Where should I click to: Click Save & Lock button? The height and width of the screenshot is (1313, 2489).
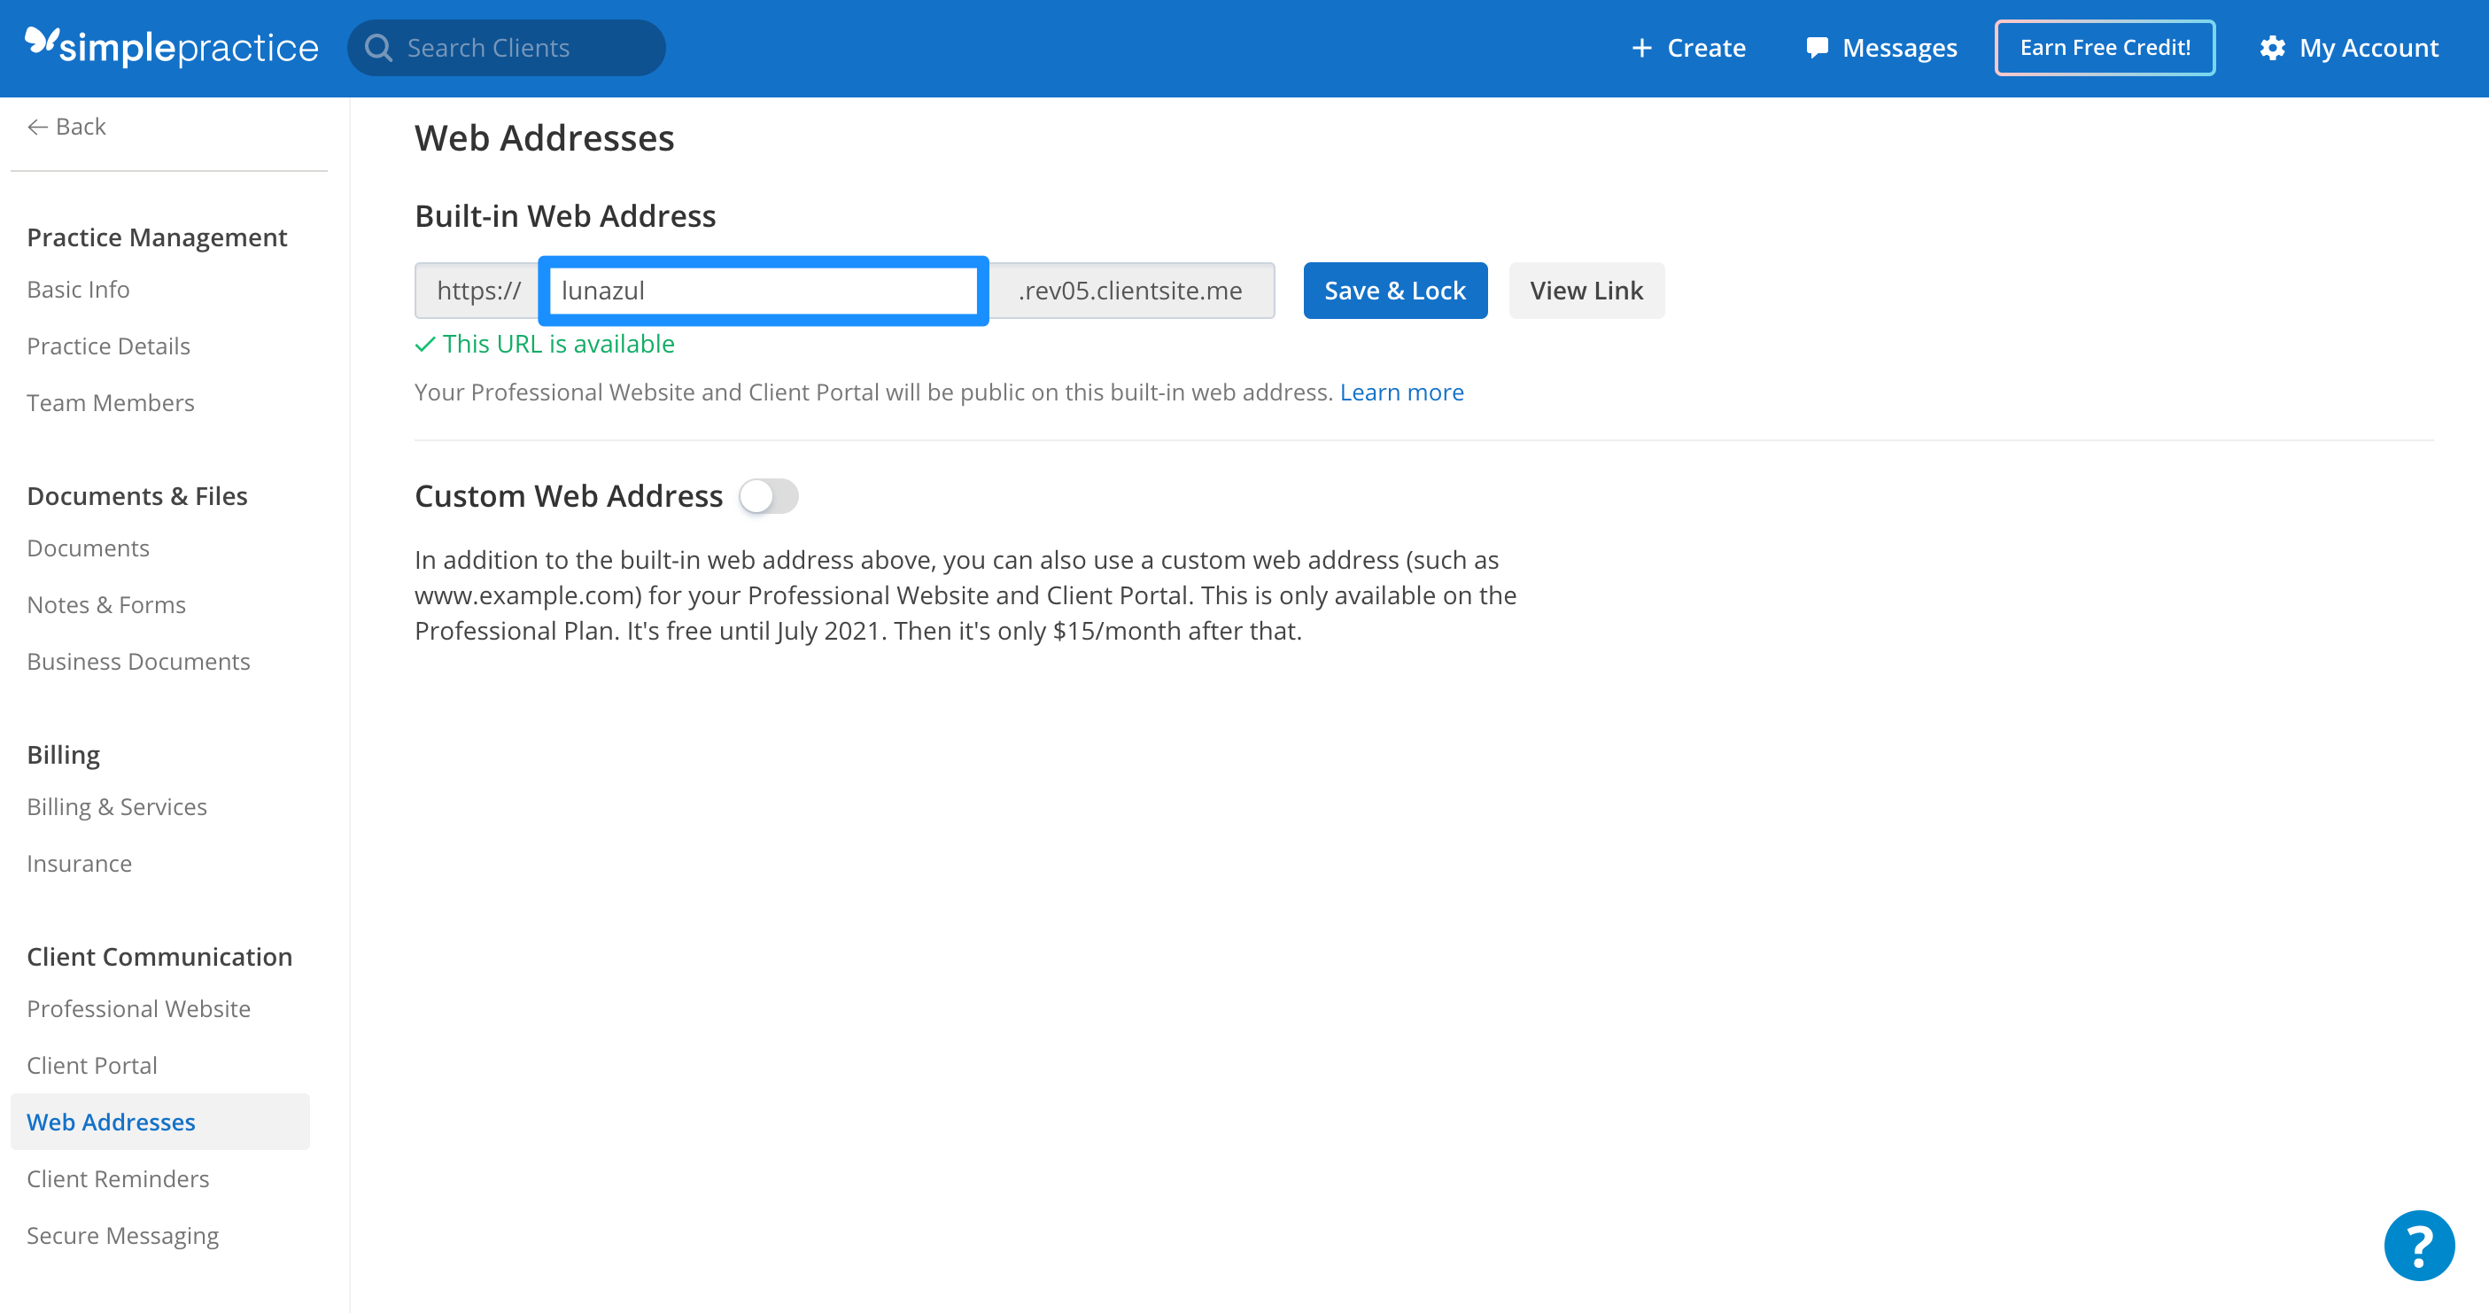point(1394,290)
